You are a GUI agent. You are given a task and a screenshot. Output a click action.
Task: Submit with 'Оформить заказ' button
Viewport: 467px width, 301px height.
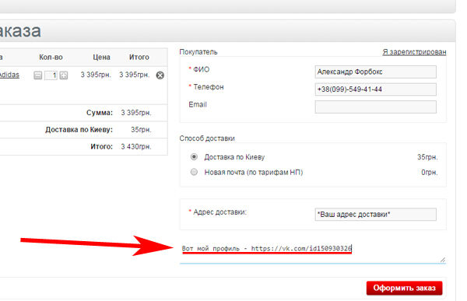point(404,289)
